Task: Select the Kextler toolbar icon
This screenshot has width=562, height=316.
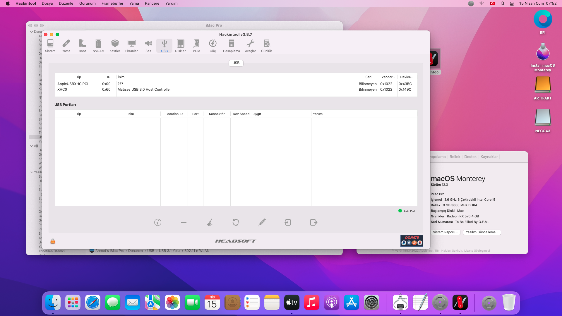Action: coord(115,46)
